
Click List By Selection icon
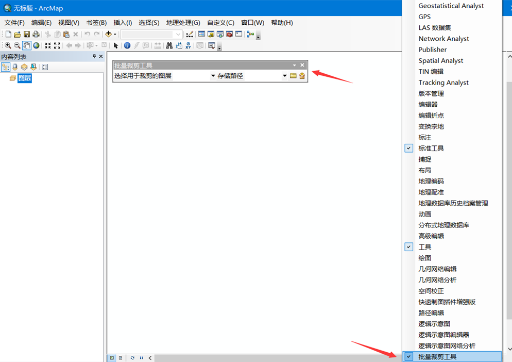(x=33, y=67)
